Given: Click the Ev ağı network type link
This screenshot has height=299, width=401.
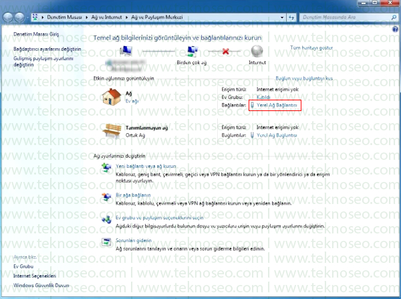Looking at the screenshot, I should 132,101.
